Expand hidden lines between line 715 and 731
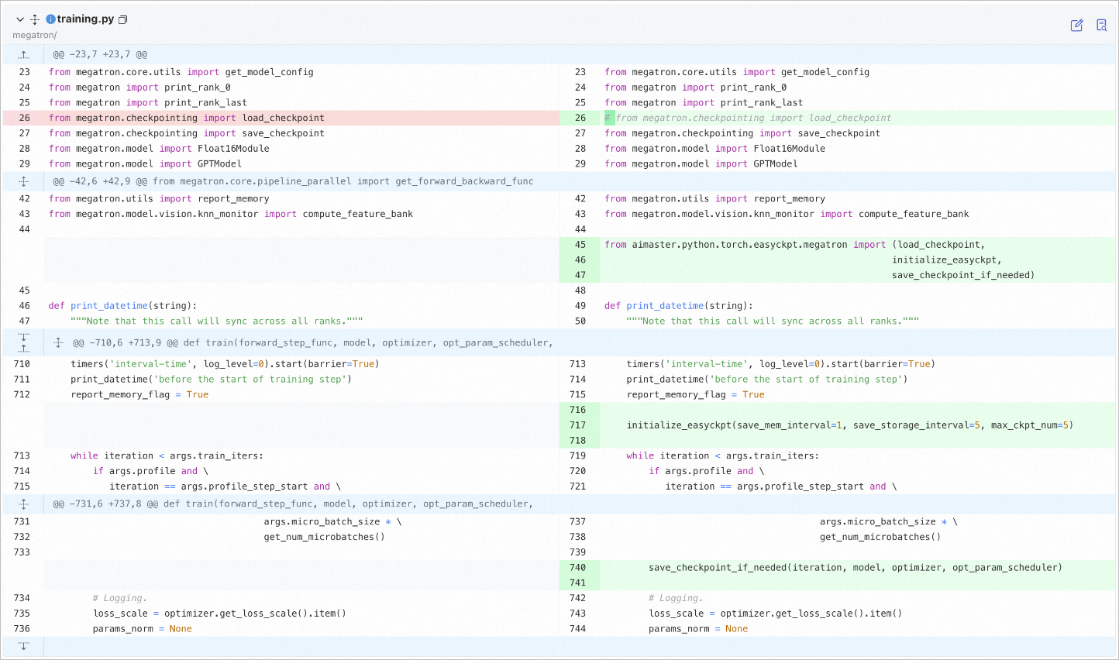Screen dimensions: 1119x660 (24, 504)
